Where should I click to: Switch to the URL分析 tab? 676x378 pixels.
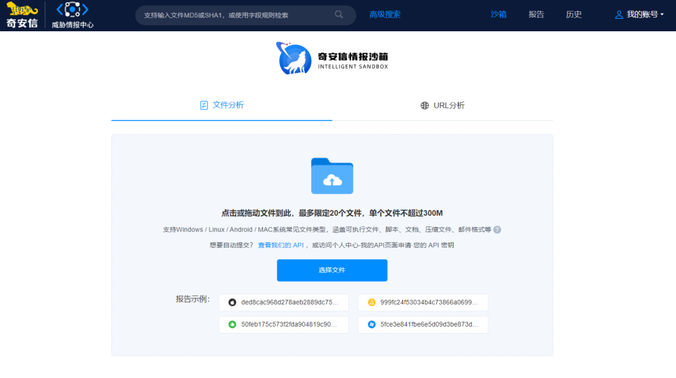[443, 106]
